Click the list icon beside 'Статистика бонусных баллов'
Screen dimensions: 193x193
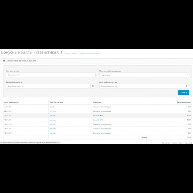pyautogui.click(x=4, y=61)
